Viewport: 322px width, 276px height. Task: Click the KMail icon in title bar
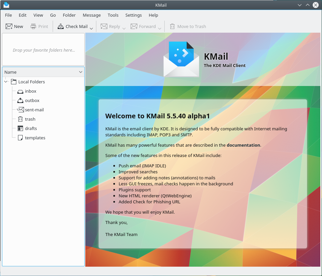coord(6,5)
